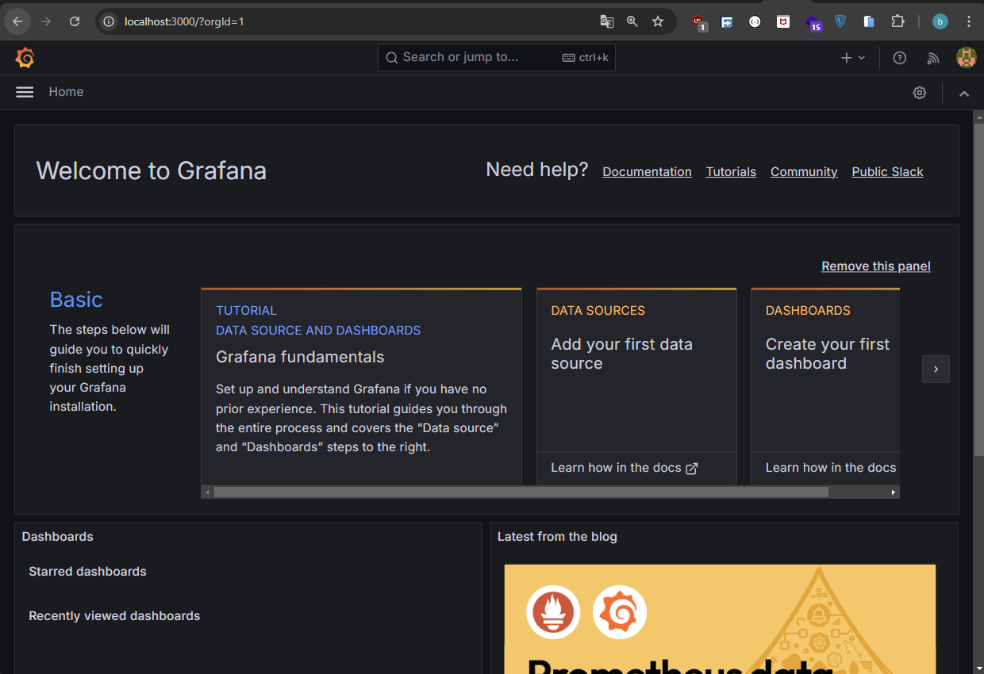Open the Tutorials link
The image size is (984, 674).
pyautogui.click(x=731, y=171)
